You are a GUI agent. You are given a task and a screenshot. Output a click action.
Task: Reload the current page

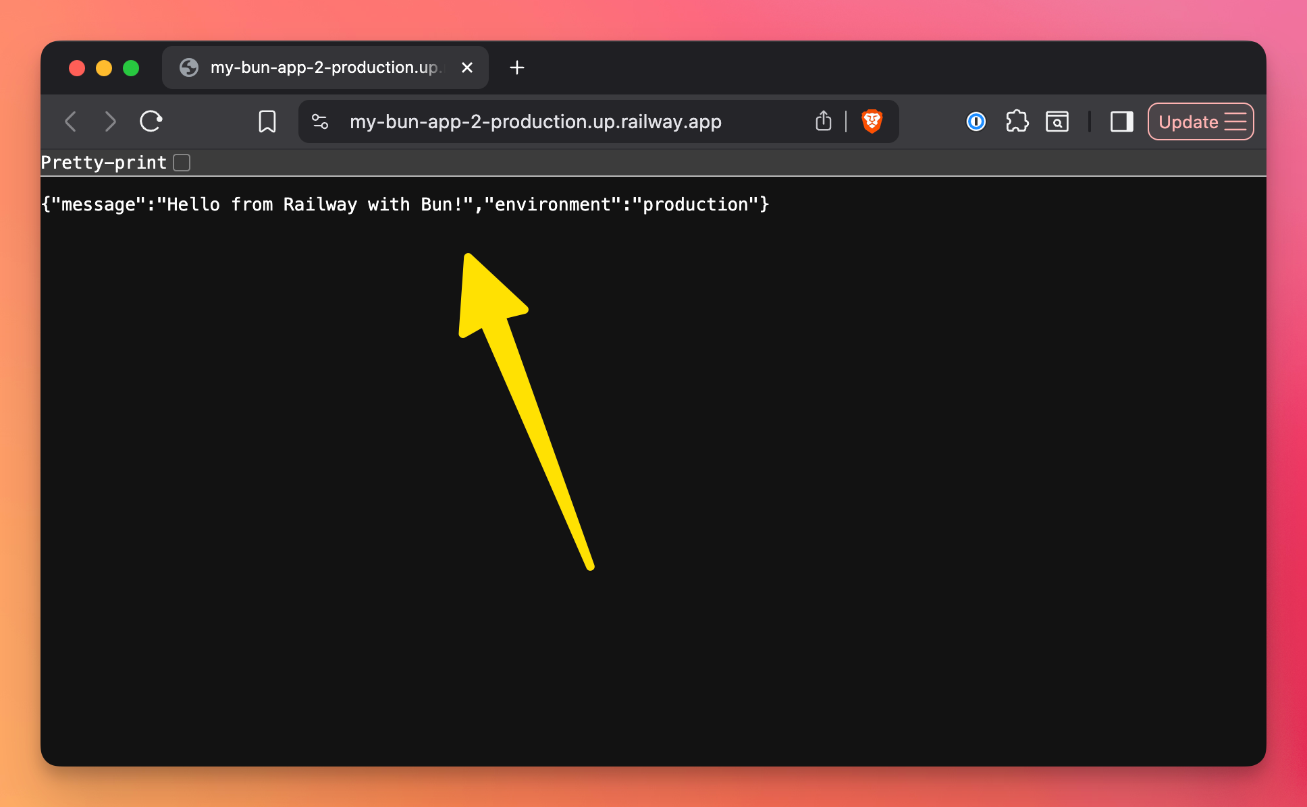(x=151, y=121)
